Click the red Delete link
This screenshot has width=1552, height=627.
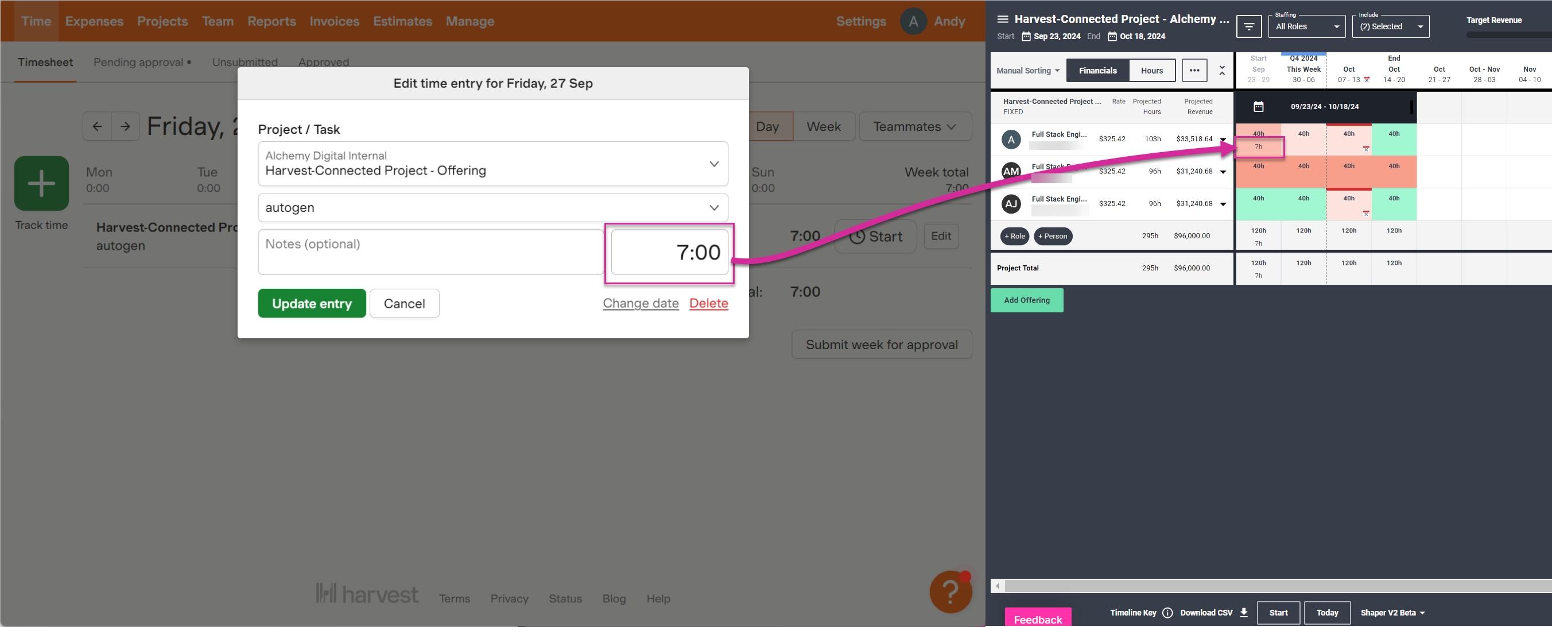708,303
